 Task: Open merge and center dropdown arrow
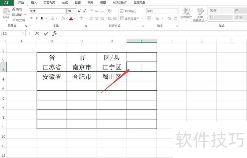[x=142, y=18]
